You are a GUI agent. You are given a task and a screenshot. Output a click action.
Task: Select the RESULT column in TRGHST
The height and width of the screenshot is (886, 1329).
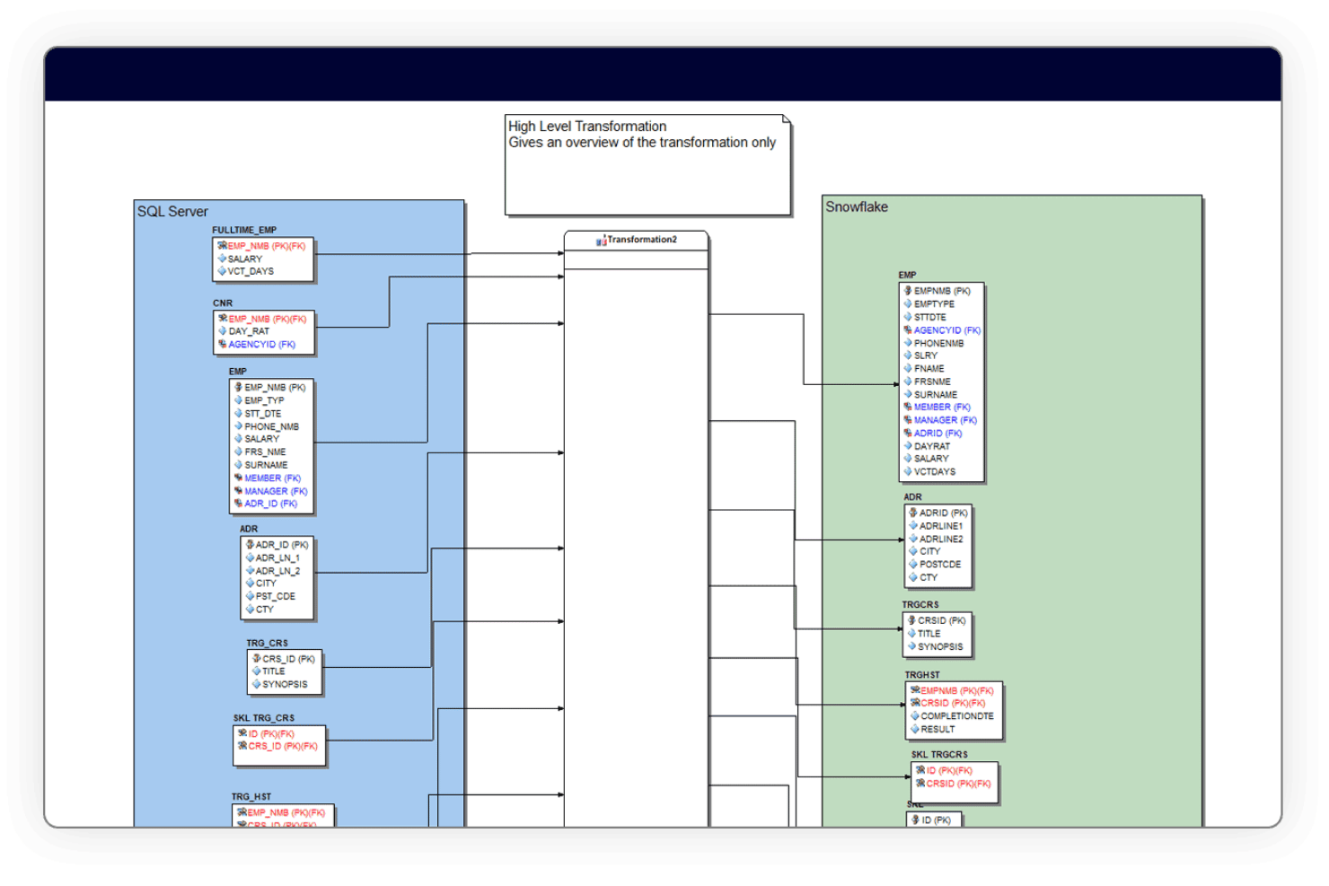pyautogui.click(x=937, y=729)
